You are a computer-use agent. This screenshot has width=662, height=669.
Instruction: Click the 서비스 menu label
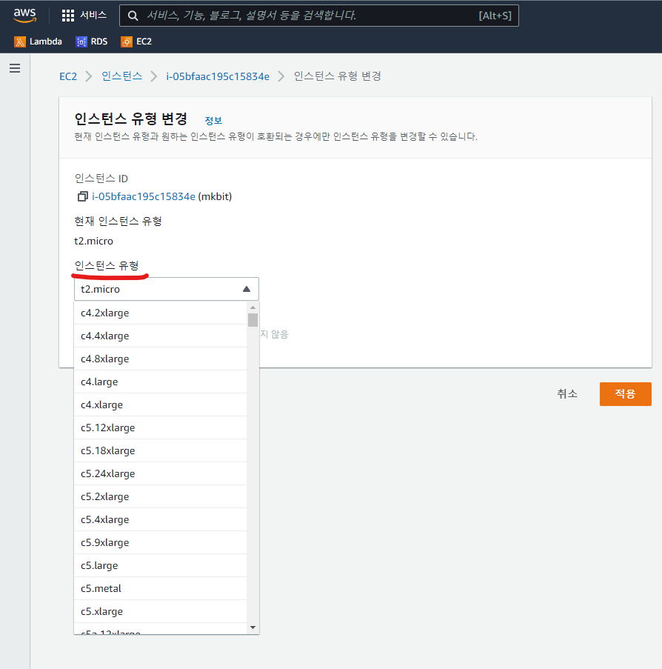93,16
